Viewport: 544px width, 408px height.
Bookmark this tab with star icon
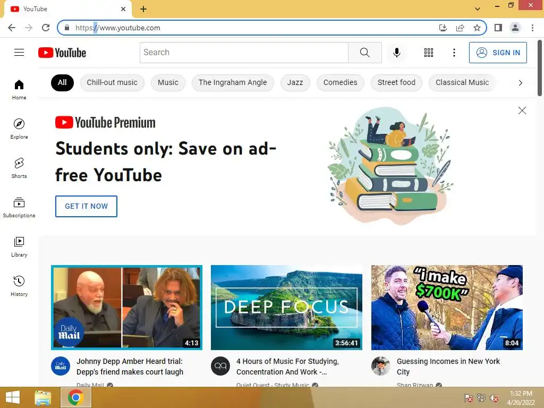(x=477, y=28)
